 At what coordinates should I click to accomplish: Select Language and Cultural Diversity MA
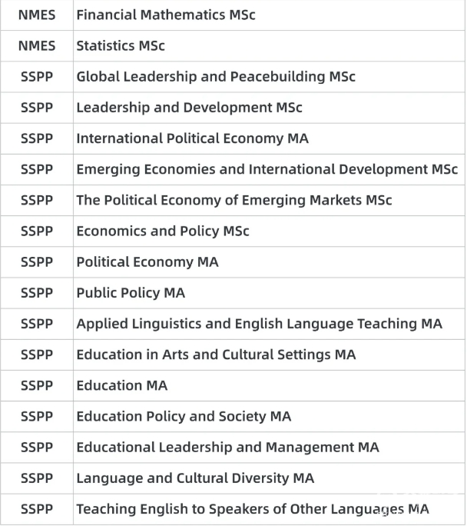click(x=195, y=478)
